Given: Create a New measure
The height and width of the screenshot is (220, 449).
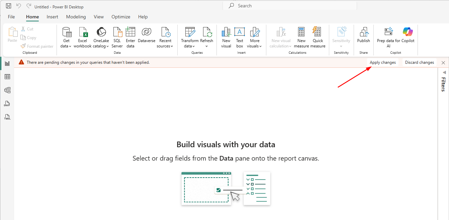Looking at the screenshot, I should click(x=301, y=33).
